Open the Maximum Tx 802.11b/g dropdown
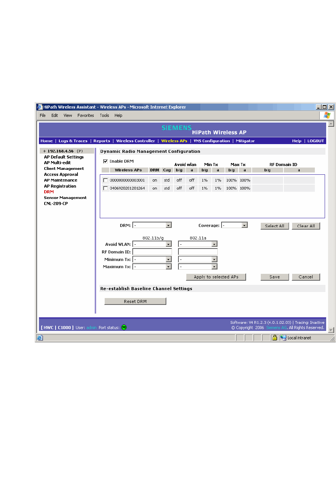The image size is (336, 497). coord(152,267)
